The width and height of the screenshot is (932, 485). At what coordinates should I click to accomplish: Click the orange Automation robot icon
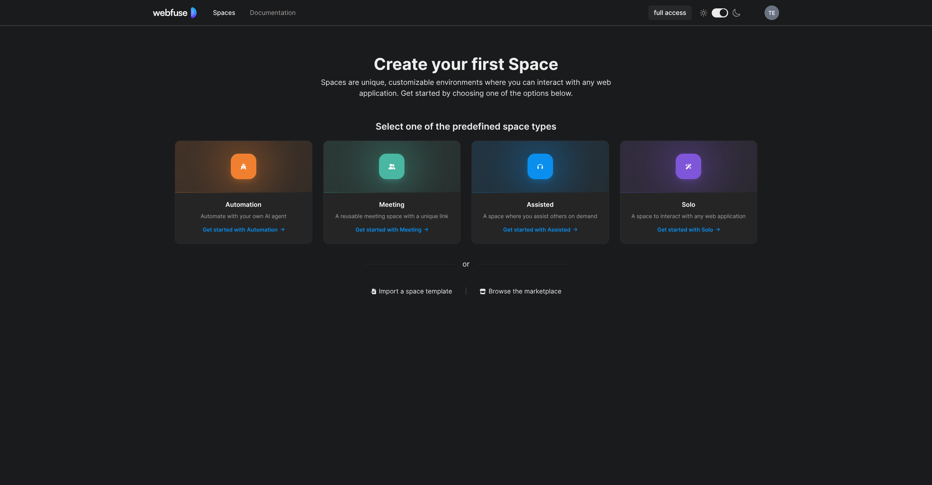tap(243, 166)
